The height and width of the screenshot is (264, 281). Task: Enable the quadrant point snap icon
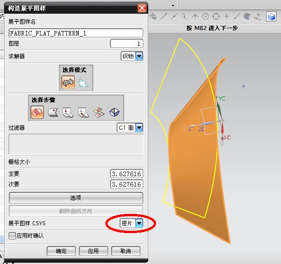pos(216,16)
